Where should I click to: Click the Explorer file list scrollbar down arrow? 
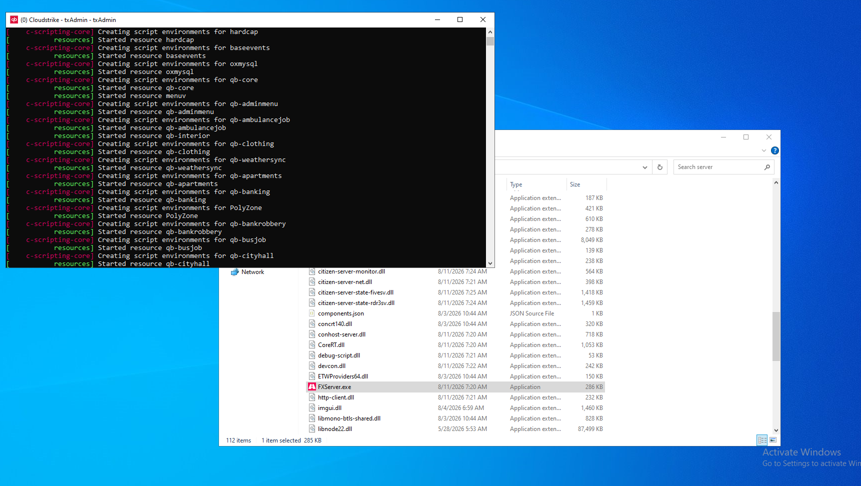[x=776, y=430]
